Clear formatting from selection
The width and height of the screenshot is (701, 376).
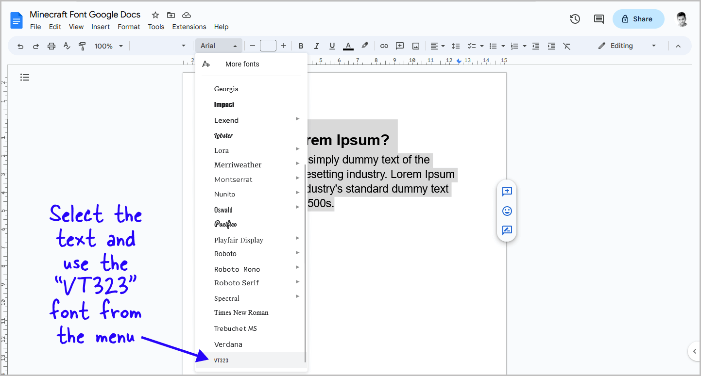(567, 46)
